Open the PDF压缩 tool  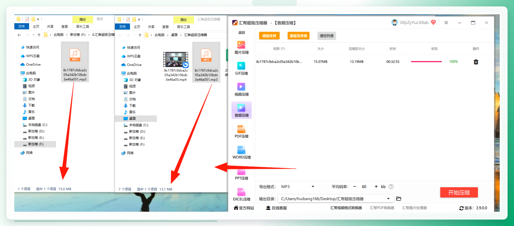point(241,131)
